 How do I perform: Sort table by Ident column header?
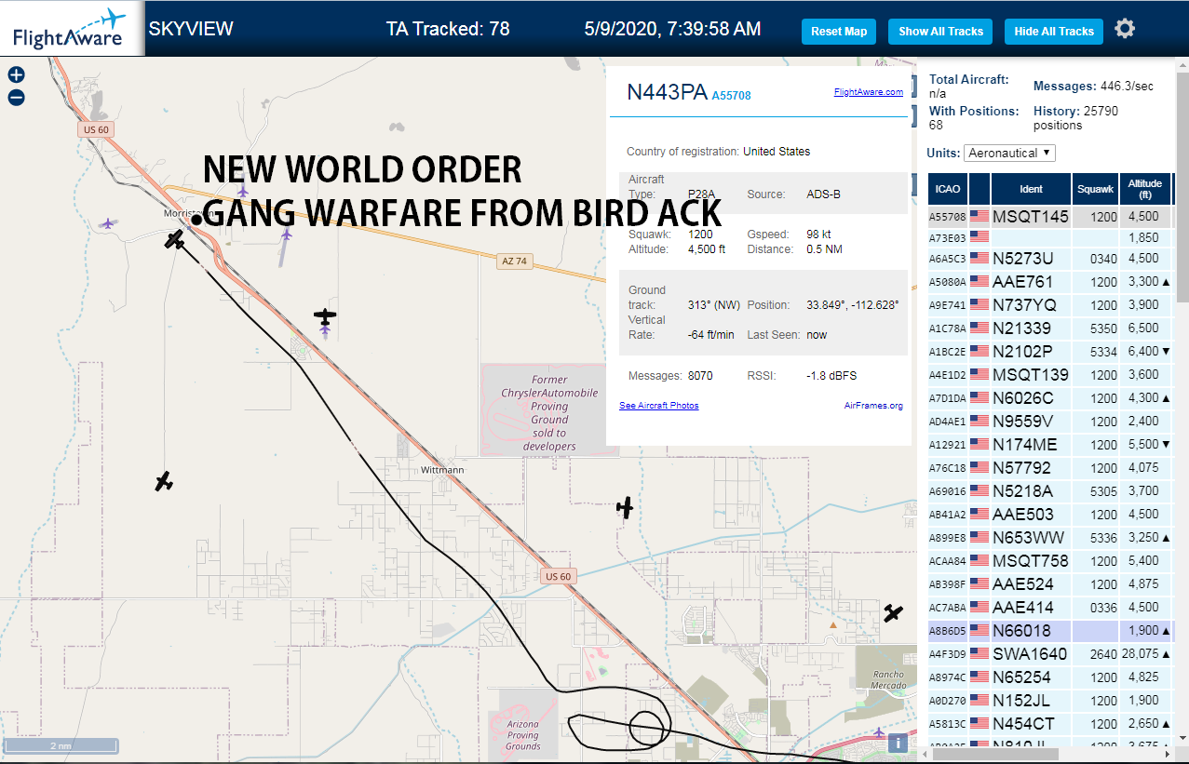[1031, 189]
